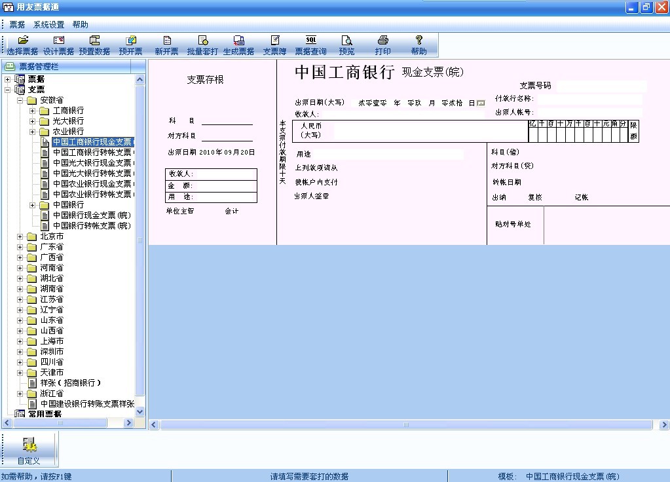The height and width of the screenshot is (482, 670).
Task: Click the 对方科目 line on check stub
Action: click(227, 136)
